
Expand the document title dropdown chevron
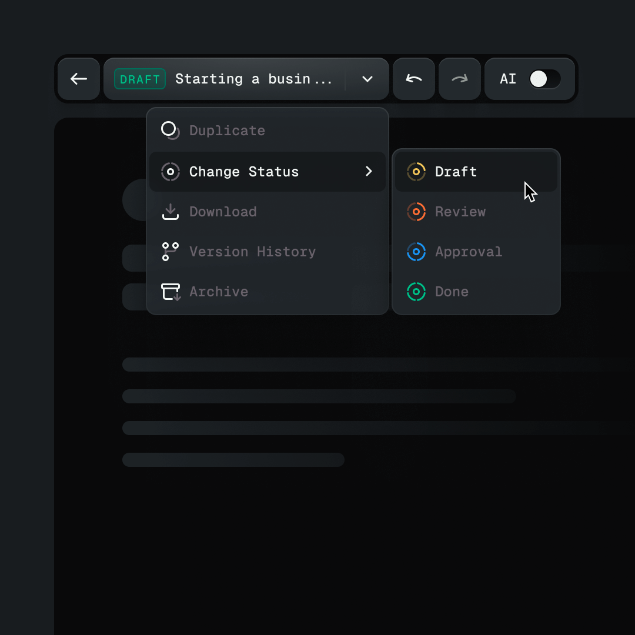pyautogui.click(x=367, y=79)
